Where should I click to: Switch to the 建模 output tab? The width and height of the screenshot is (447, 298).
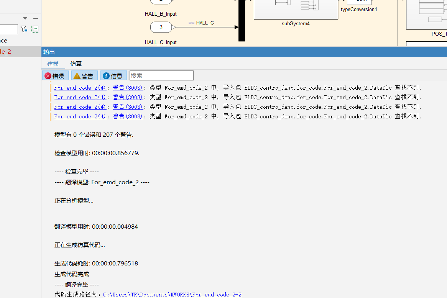[x=53, y=64]
